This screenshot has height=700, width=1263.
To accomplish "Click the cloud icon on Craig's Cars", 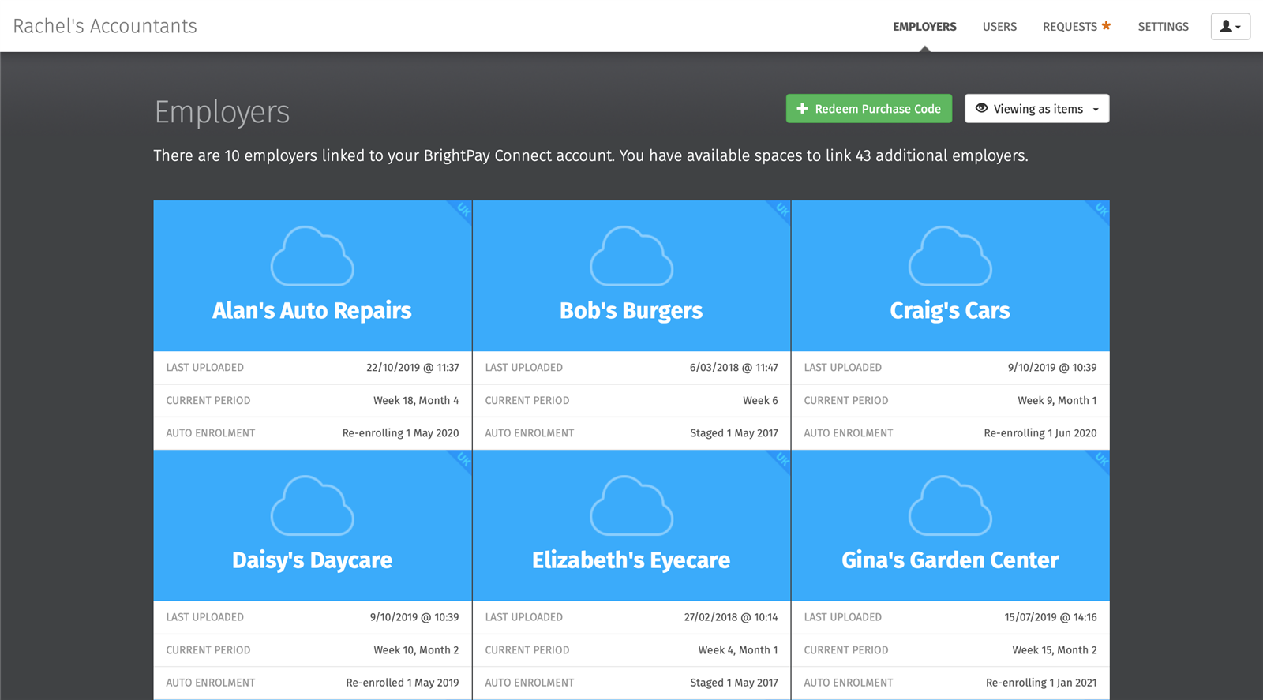I will click(950, 256).
